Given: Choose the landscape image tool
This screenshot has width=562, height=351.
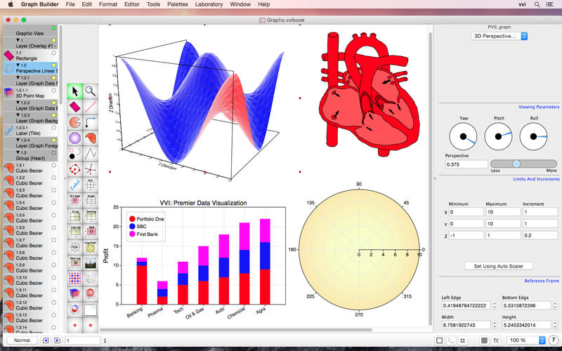Looking at the screenshot, I should (x=91, y=263).
